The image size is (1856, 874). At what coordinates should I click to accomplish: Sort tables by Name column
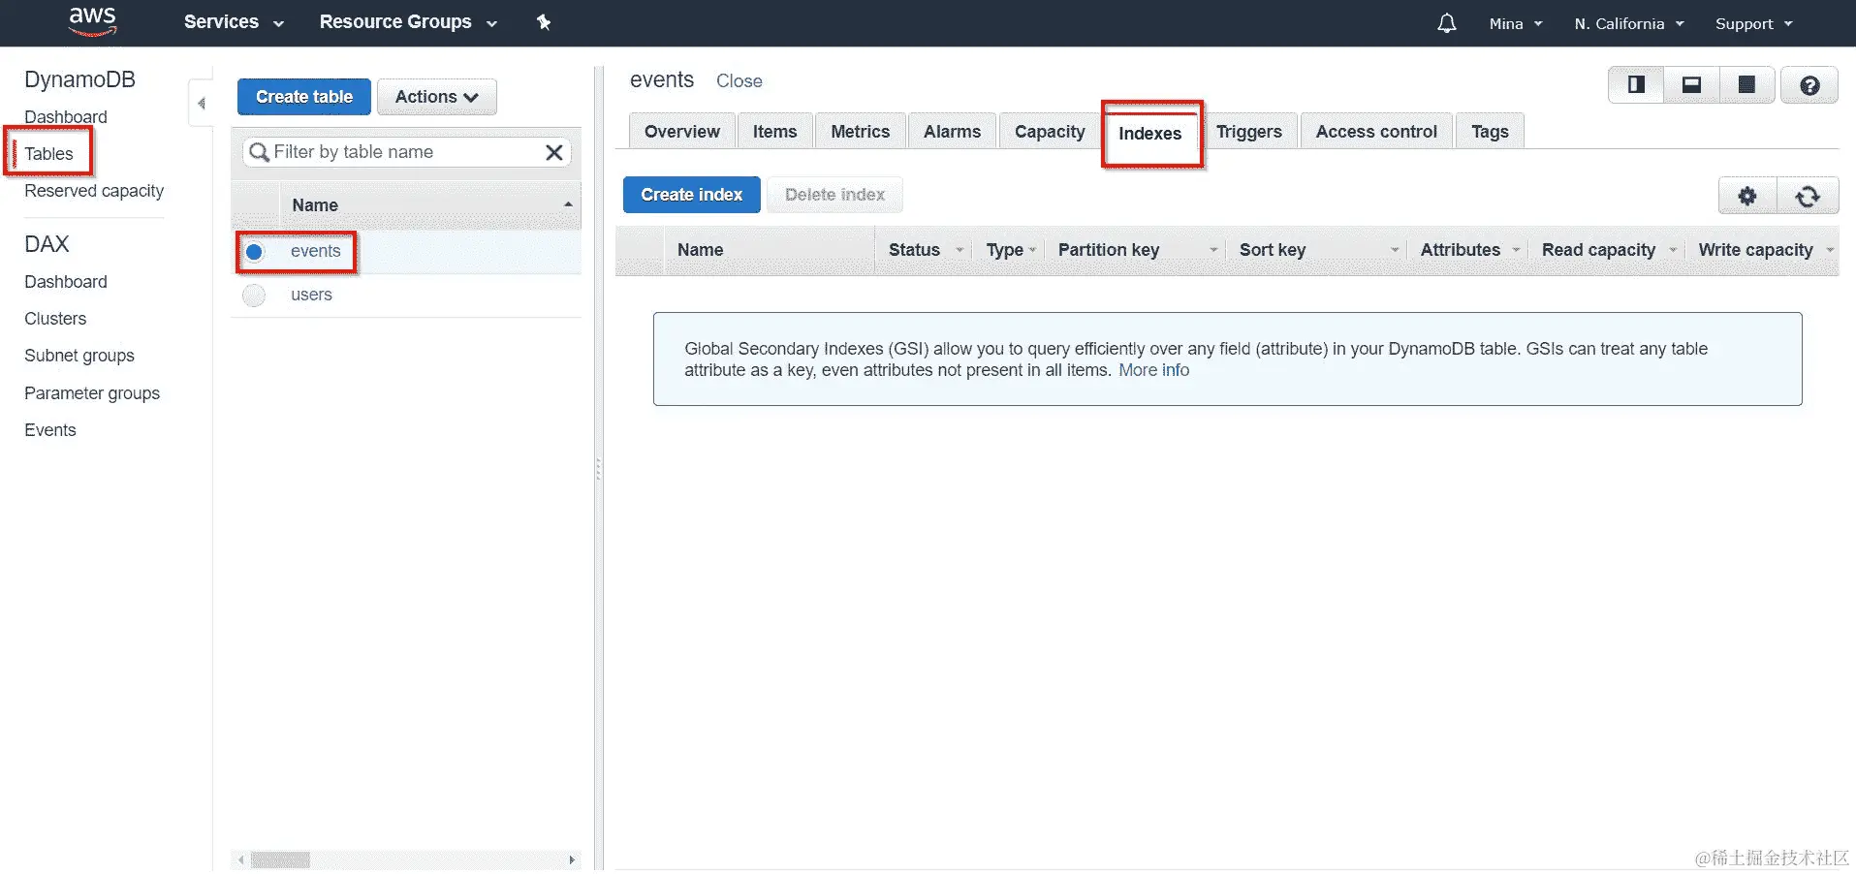coord(431,205)
